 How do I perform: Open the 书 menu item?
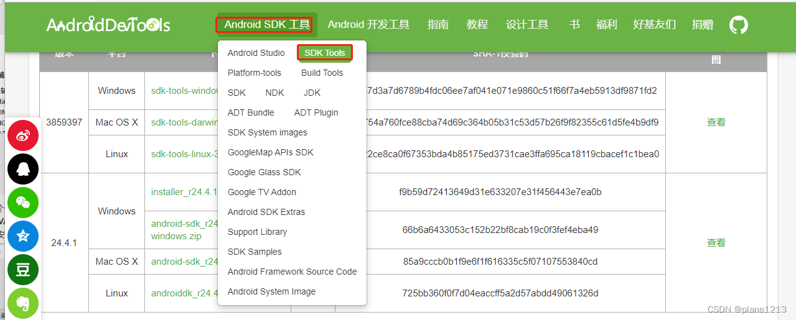(574, 25)
